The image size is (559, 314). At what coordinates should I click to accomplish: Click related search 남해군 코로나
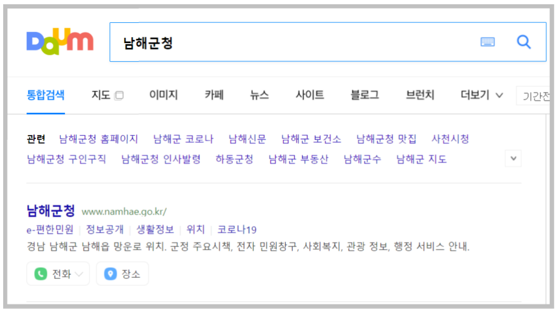(x=183, y=139)
